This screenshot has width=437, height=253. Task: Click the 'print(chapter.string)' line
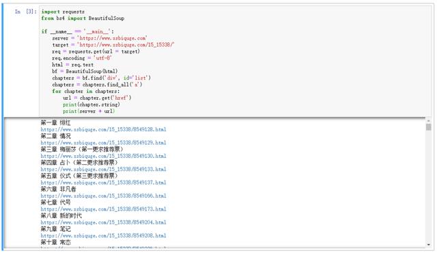(91, 105)
